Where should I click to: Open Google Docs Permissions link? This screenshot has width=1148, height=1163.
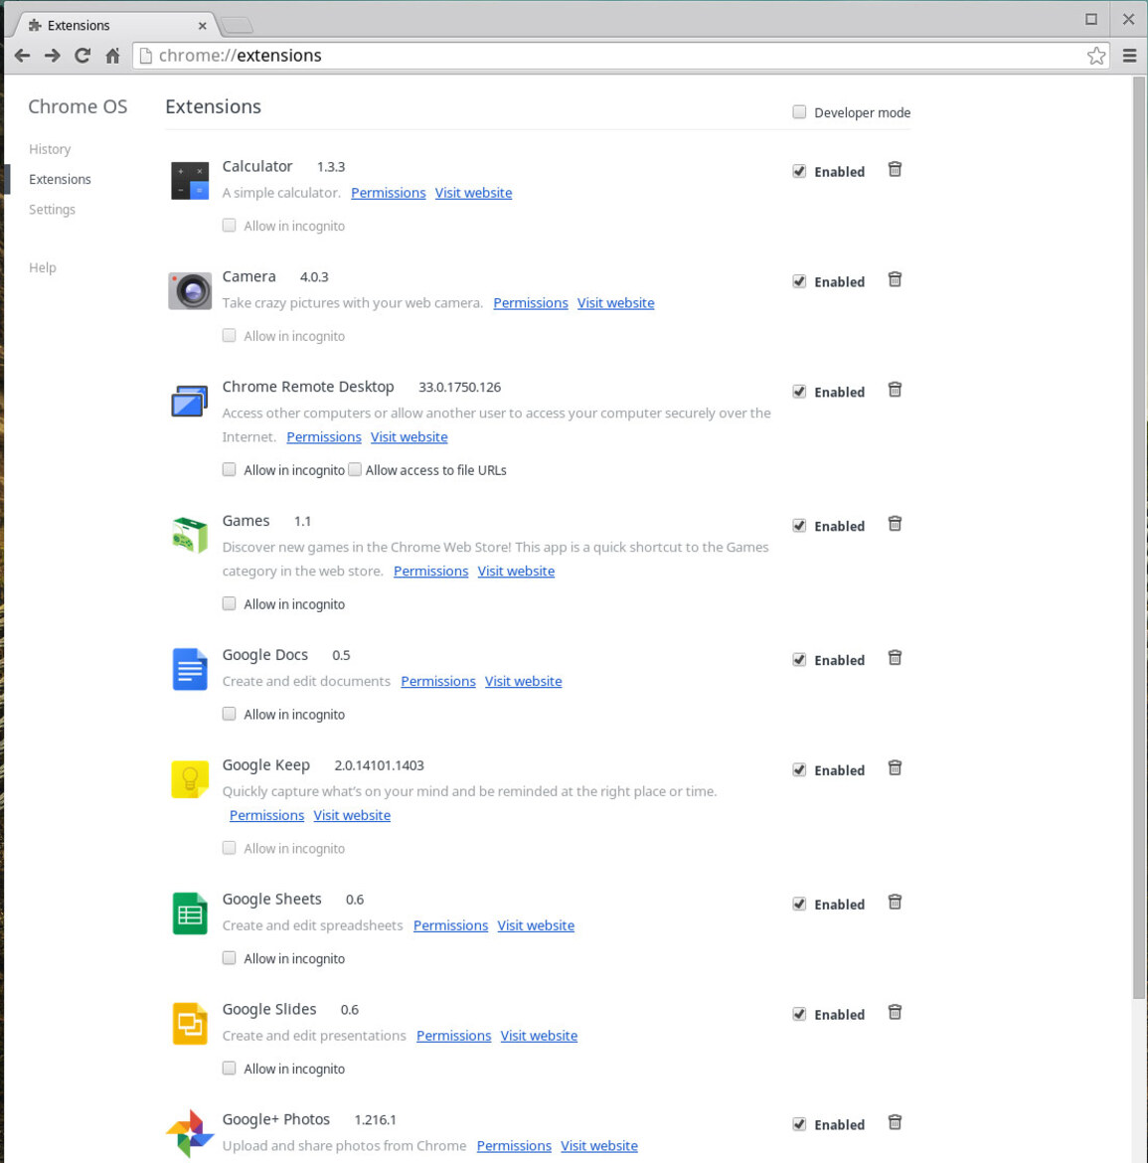(x=437, y=681)
